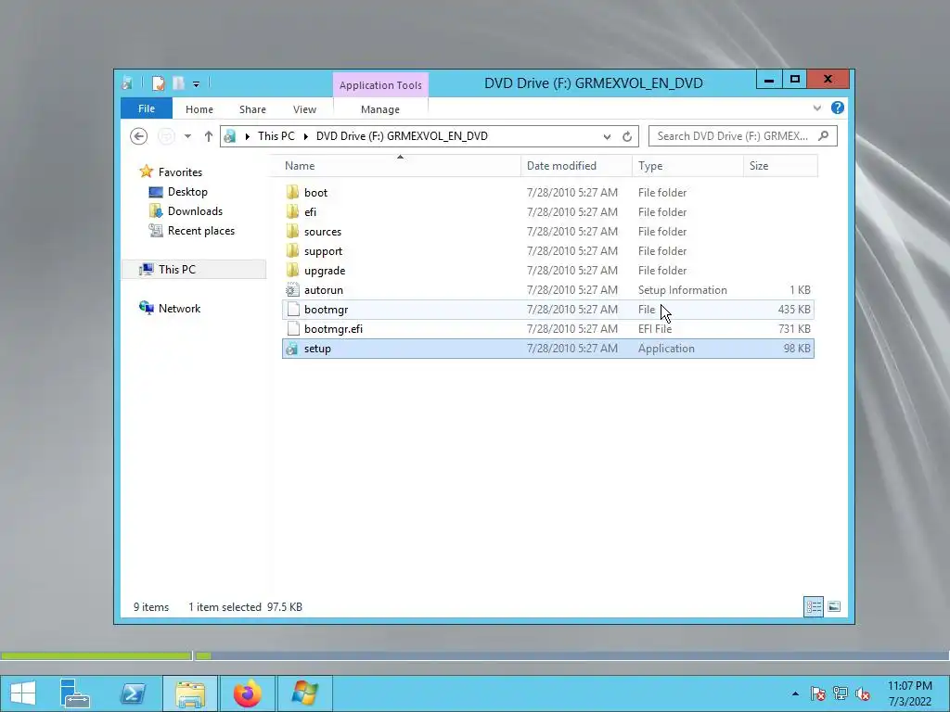
Task: Select the autorun setup information file icon
Action: (292, 290)
